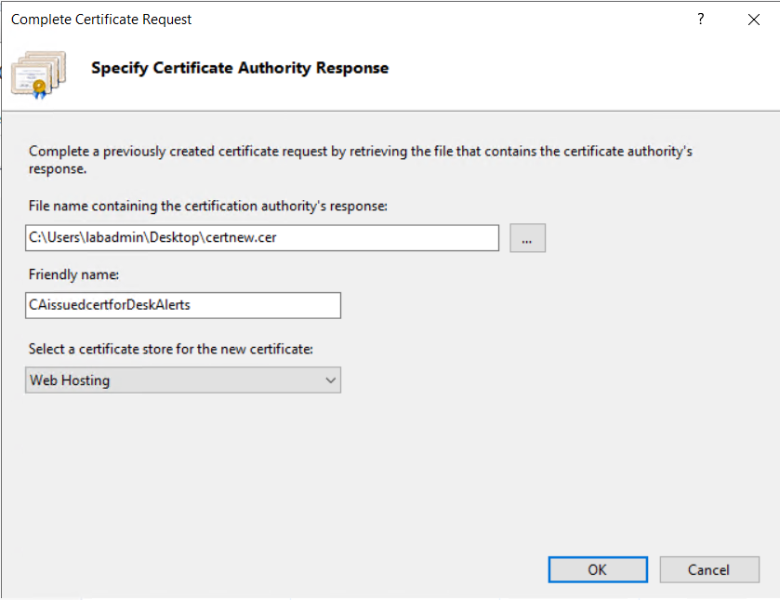Click the Specify Certificate Authority Response heading
The width and height of the screenshot is (780, 600).
240,68
